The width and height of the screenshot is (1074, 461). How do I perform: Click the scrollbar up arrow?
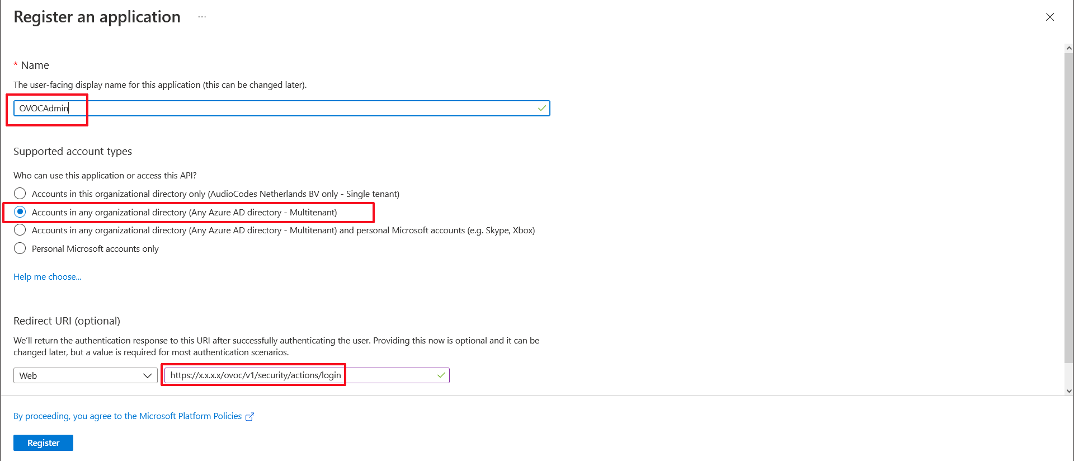click(x=1069, y=49)
